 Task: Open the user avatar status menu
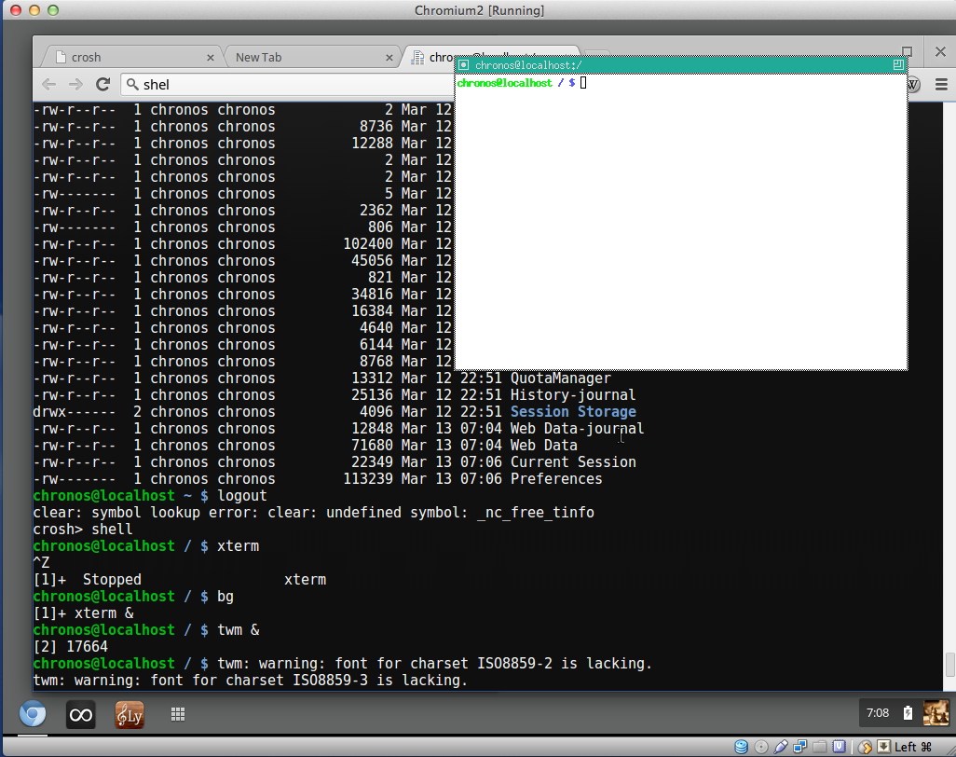936,712
